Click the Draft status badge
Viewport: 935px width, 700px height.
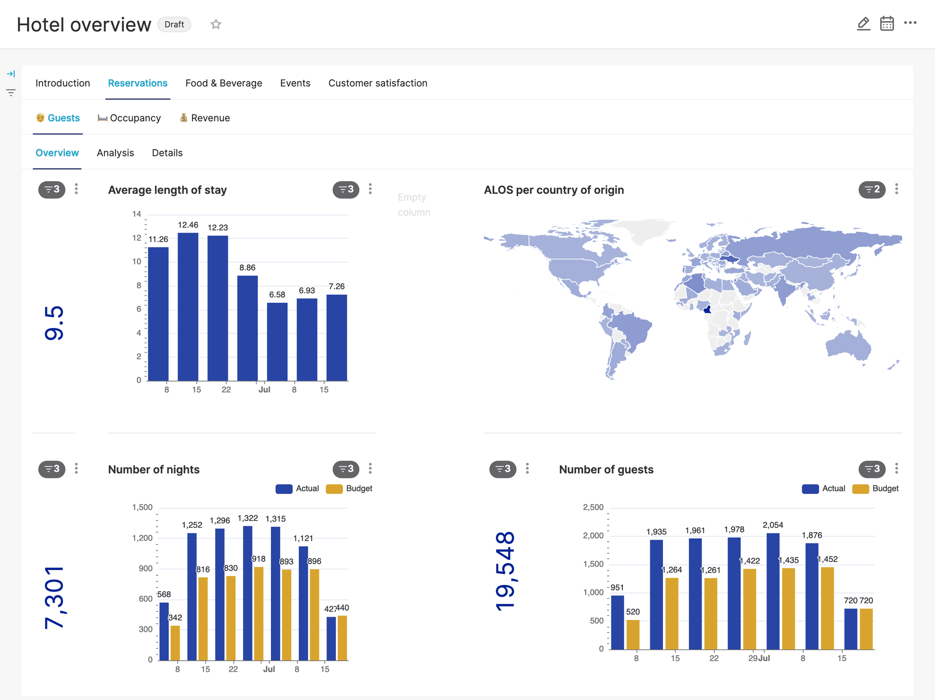click(174, 25)
